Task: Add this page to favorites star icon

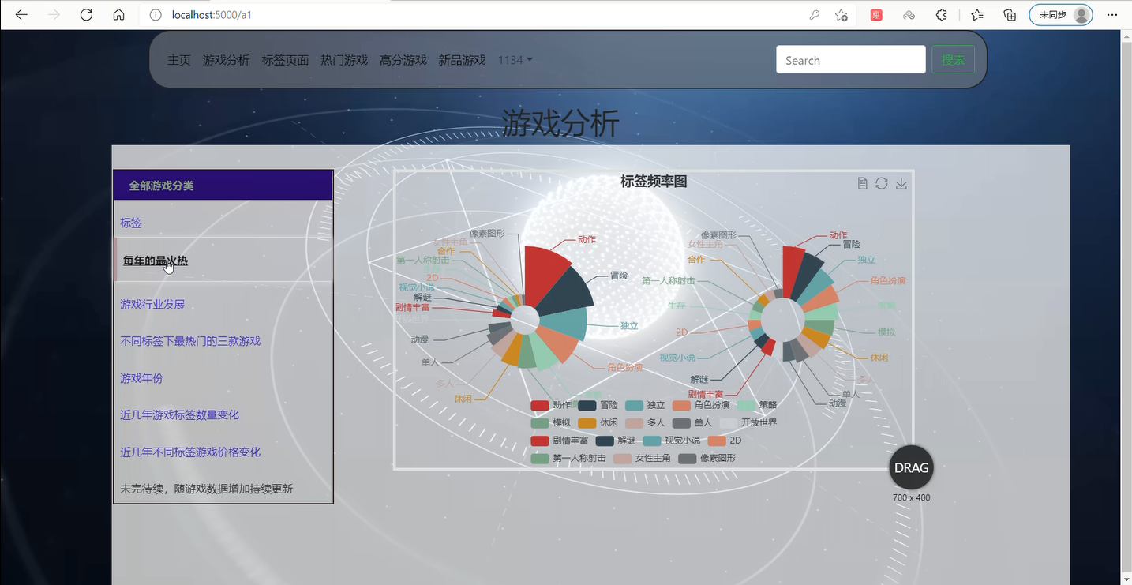Action: [842, 15]
